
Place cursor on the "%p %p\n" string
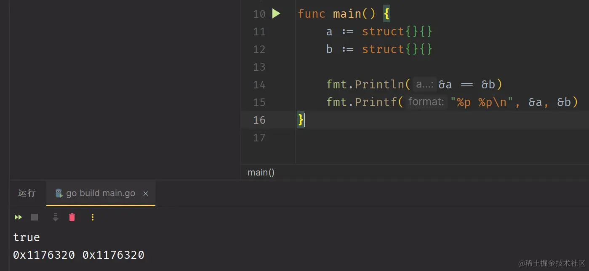(x=482, y=102)
